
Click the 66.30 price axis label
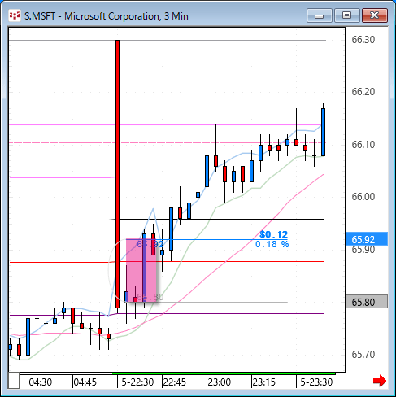click(x=363, y=40)
